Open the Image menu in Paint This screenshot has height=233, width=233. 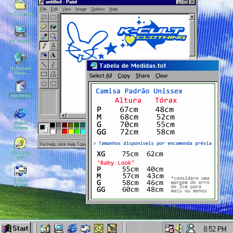pyautogui.click(x=81, y=9)
